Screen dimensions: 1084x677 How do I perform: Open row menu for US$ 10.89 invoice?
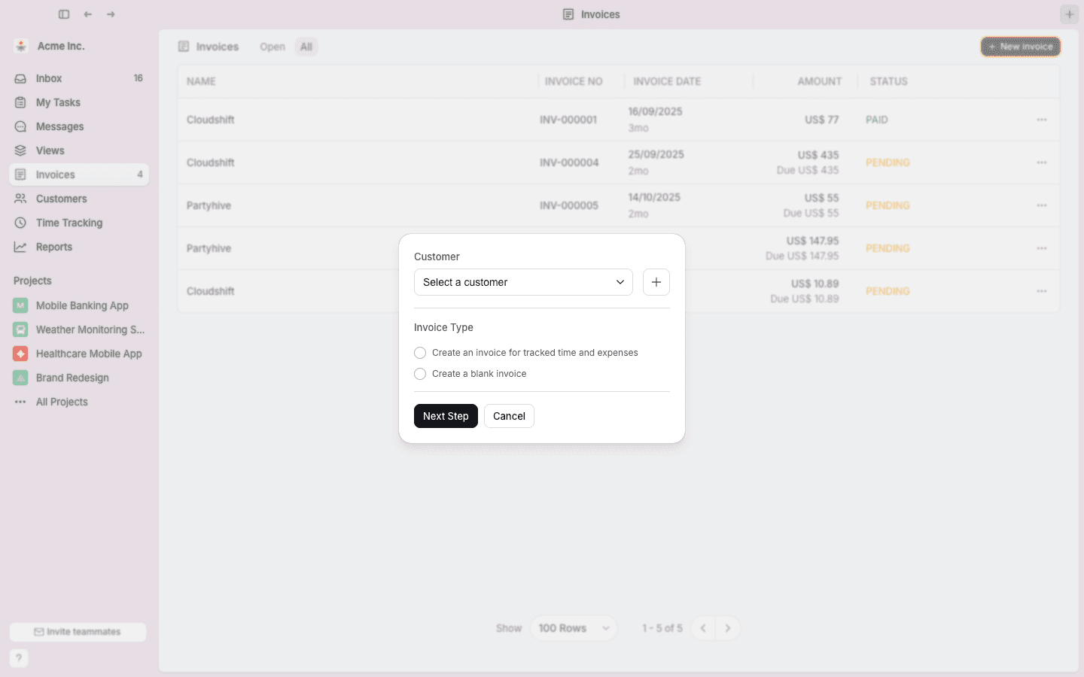pyautogui.click(x=1042, y=291)
